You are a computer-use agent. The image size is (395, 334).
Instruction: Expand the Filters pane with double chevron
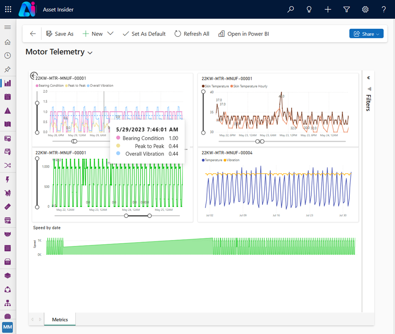[368, 78]
